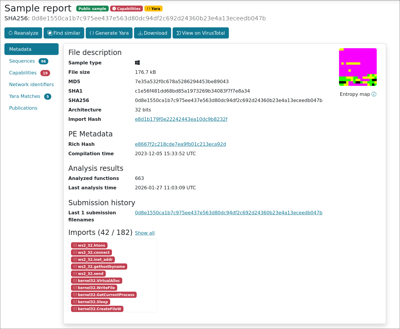400x329 pixels.
Task: Open Find similar samples
Action: (x=64, y=33)
